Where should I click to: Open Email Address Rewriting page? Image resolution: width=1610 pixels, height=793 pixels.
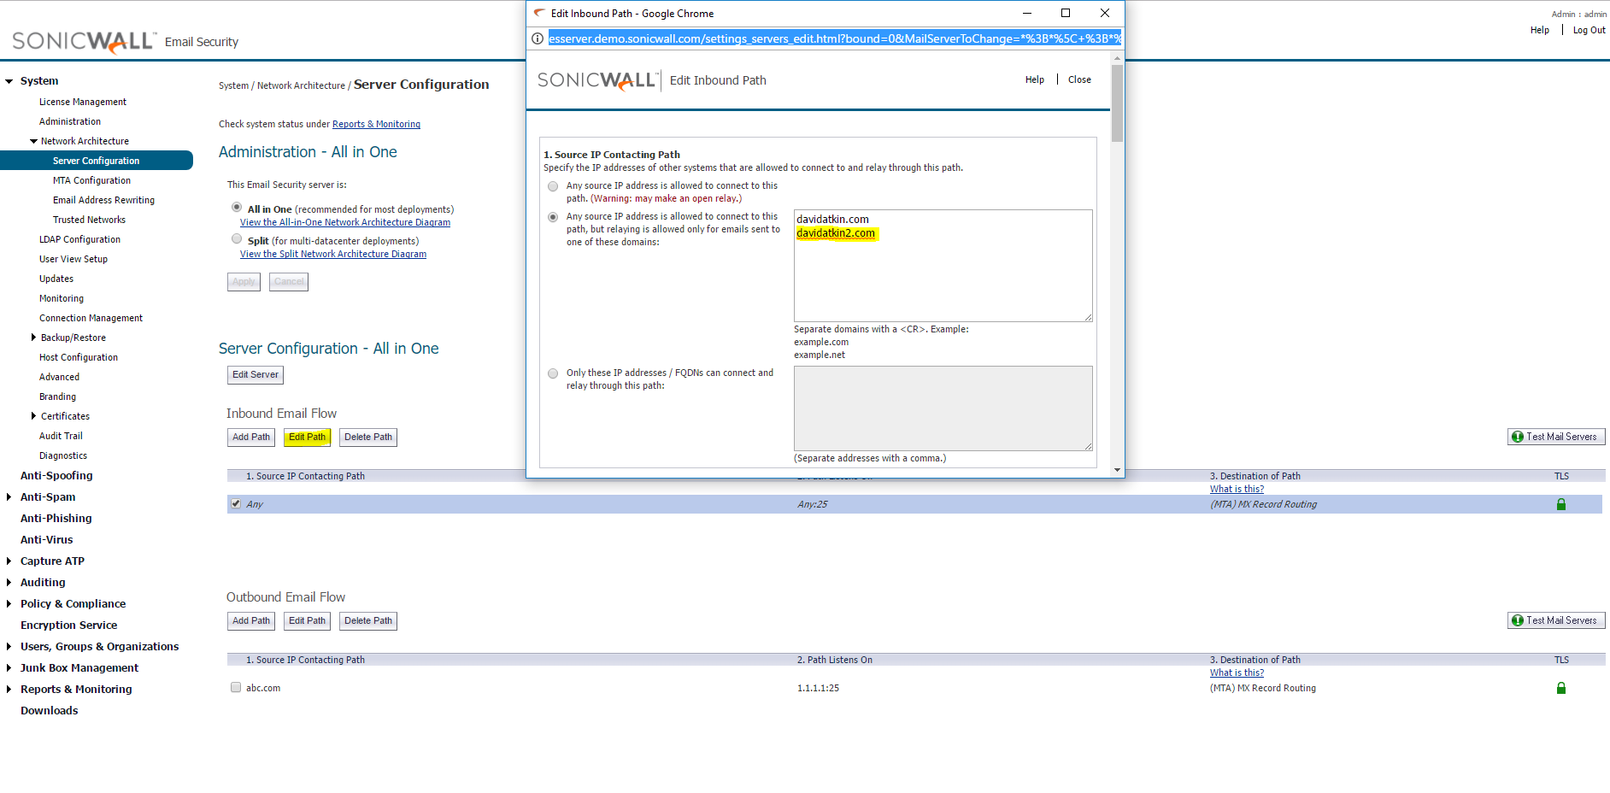(103, 200)
